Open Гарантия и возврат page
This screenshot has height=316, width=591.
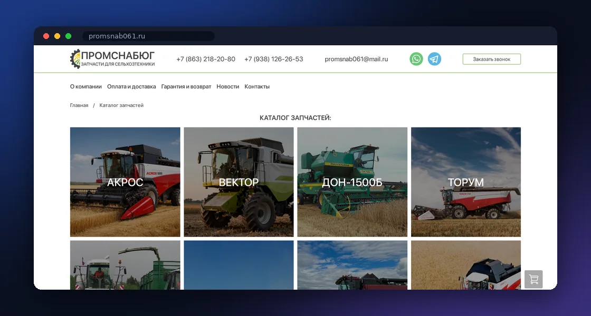coord(186,86)
